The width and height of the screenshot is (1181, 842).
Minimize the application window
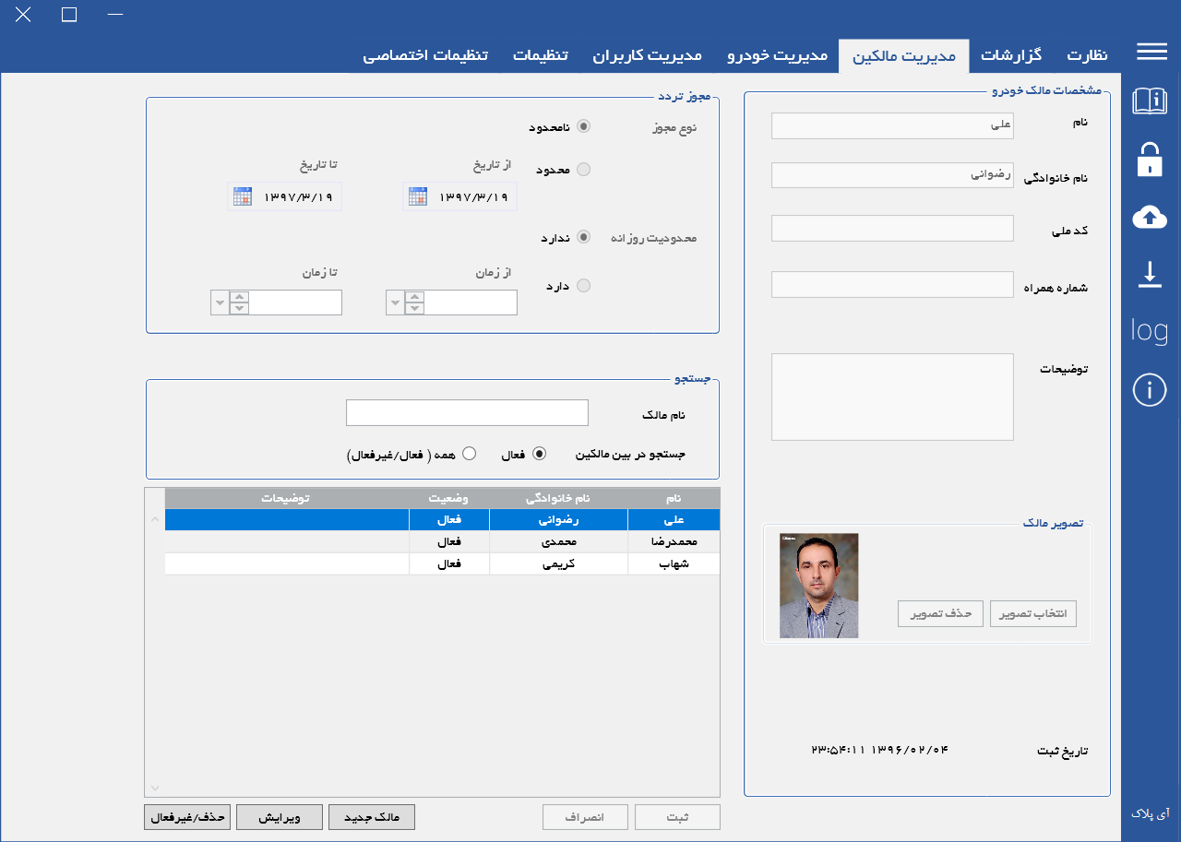(114, 15)
